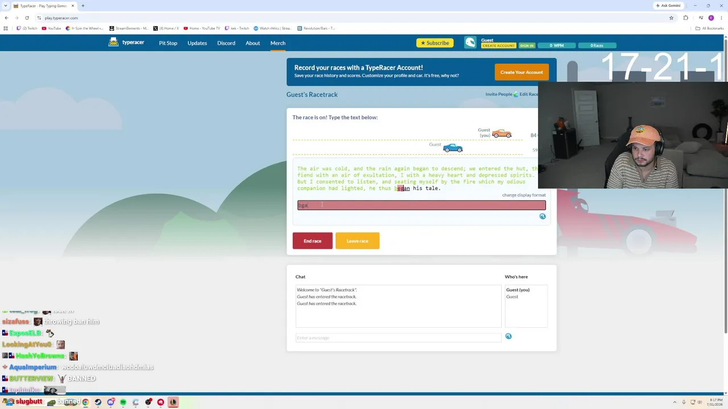Image resolution: width=728 pixels, height=409 pixels.
Task: Open the StreamElements bookmark
Action: (129, 28)
